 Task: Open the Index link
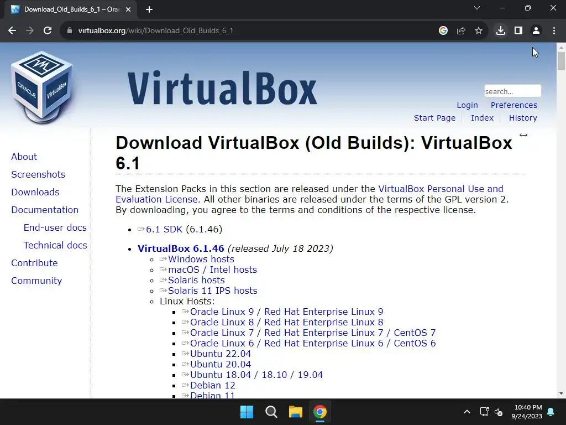pyautogui.click(x=482, y=118)
